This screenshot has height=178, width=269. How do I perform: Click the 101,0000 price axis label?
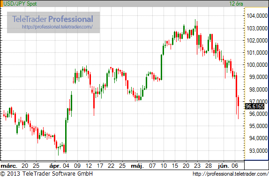(x=257, y=53)
